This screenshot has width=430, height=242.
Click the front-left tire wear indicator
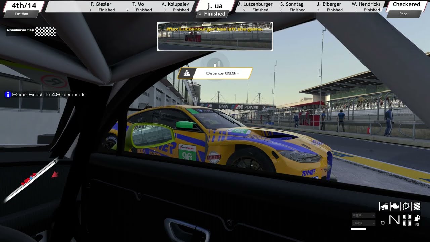click(x=404, y=217)
